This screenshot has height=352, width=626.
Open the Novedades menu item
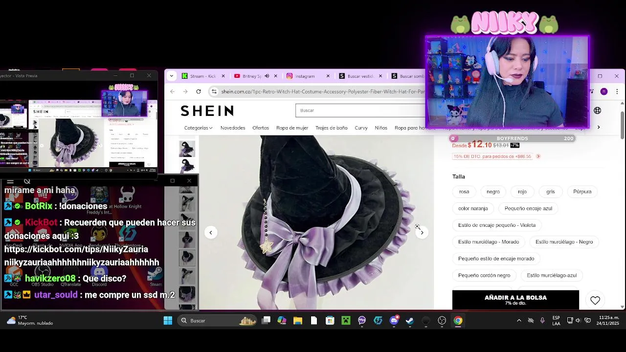tap(233, 128)
